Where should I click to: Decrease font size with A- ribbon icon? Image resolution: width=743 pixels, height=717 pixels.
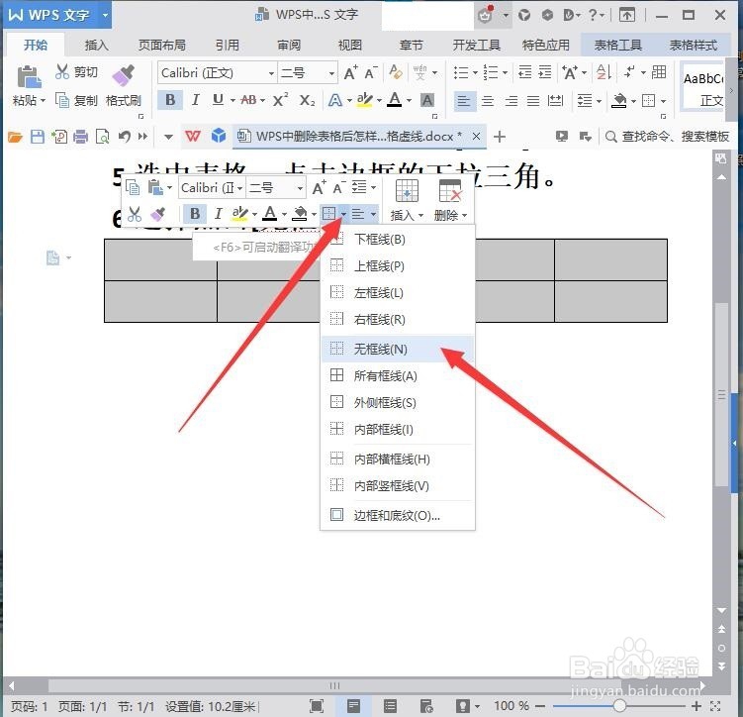(371, 72)
